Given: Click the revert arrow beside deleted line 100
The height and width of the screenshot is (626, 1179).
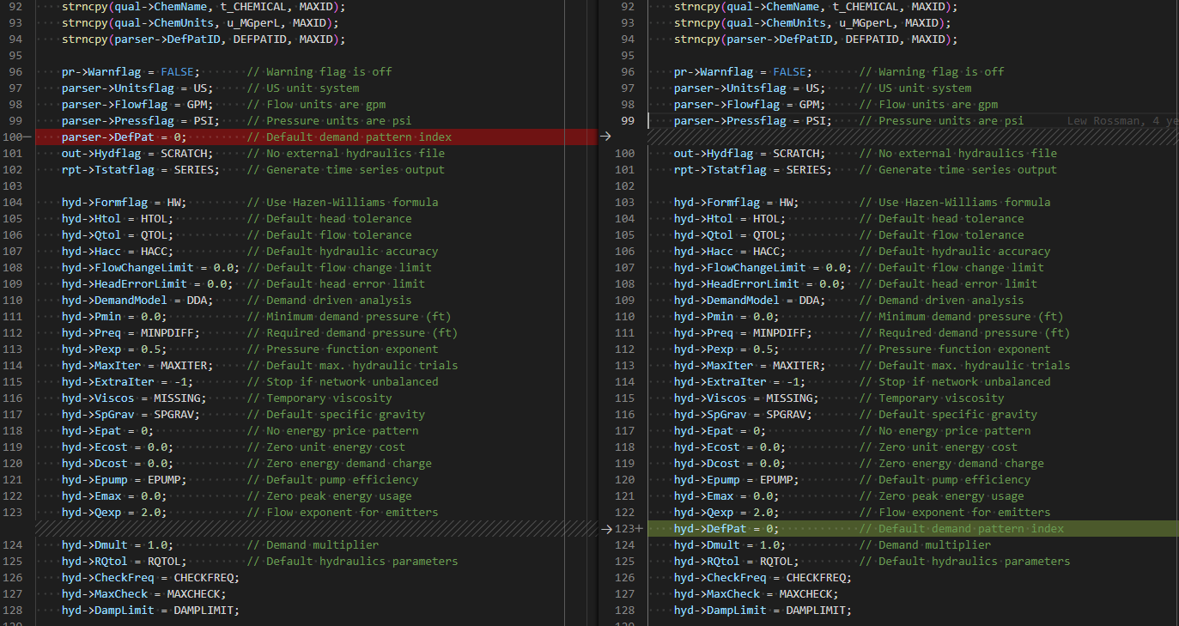Looking at the screenshot, I should [x=605, y=137].
